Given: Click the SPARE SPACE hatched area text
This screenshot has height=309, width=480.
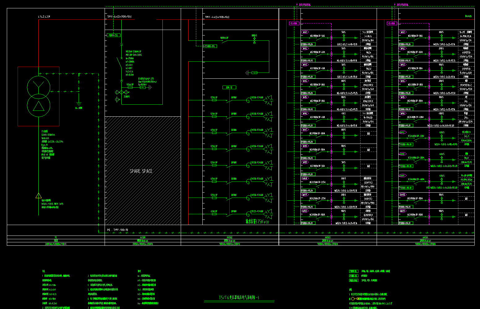Looking at the screenshot, I should (141, 171).
